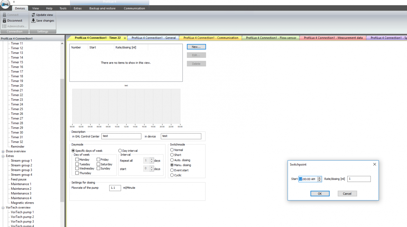Click the Rate/dosing ml field in dialog
The image size is (407, 227).
tap(359, 179)
